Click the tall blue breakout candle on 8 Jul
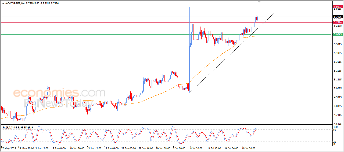 point(190,68)
